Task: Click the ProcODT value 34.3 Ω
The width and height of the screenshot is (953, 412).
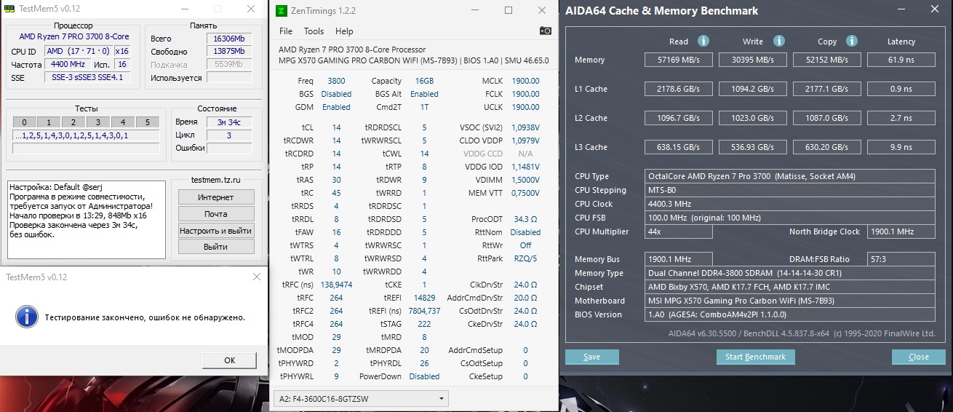Action: tap(525, 219)
